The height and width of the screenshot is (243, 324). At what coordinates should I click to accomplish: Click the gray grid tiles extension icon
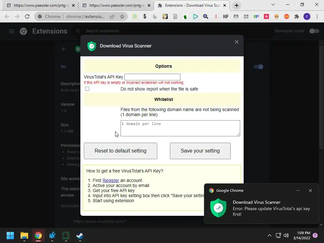(x=246, y=16)
